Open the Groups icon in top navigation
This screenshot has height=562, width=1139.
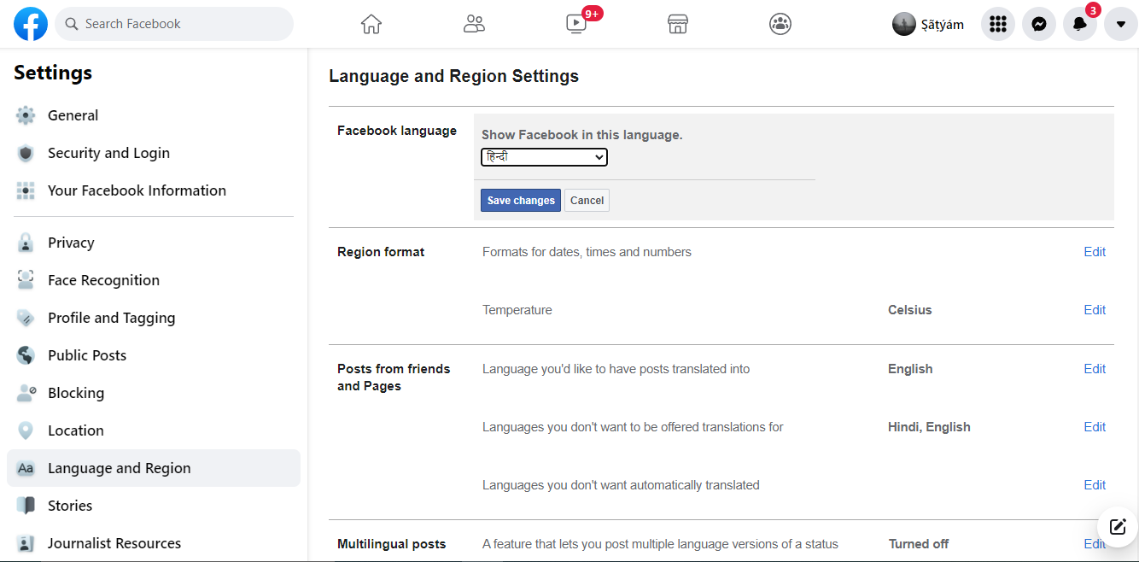tap(780, 24)
